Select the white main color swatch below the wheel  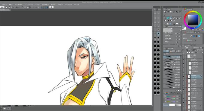coord(184,28)
